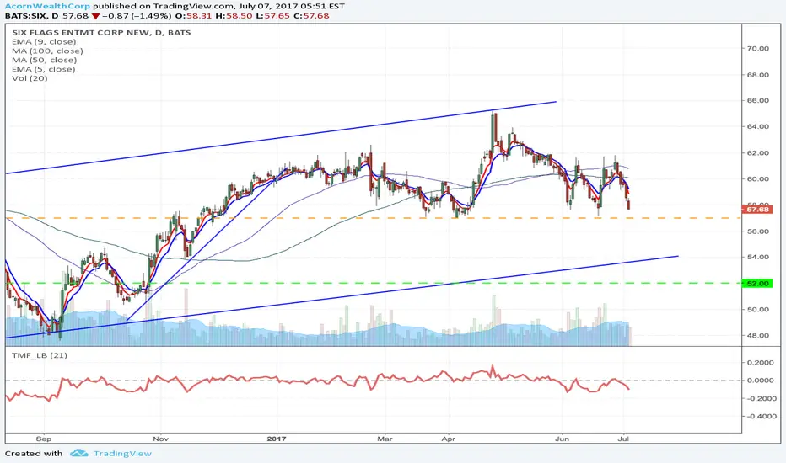786x463 pixels.
Task: Click the 48.00 price axis label
Action: [x=758, y=336]
